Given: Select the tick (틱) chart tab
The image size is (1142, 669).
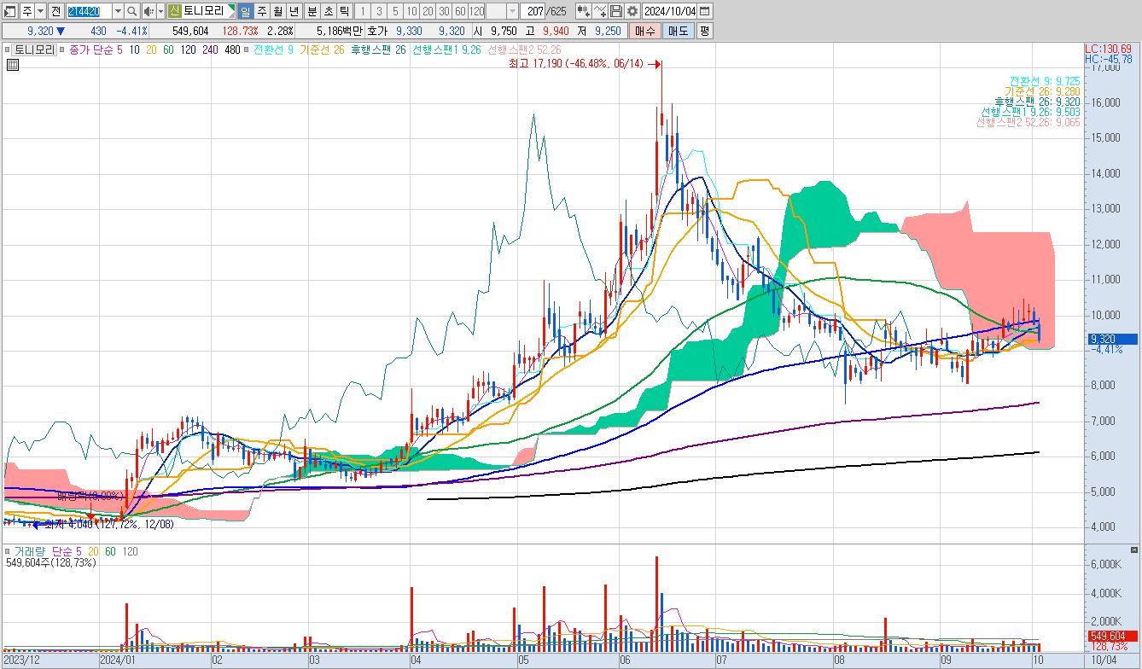Looking at the screenshot, I should coord(342,11).
